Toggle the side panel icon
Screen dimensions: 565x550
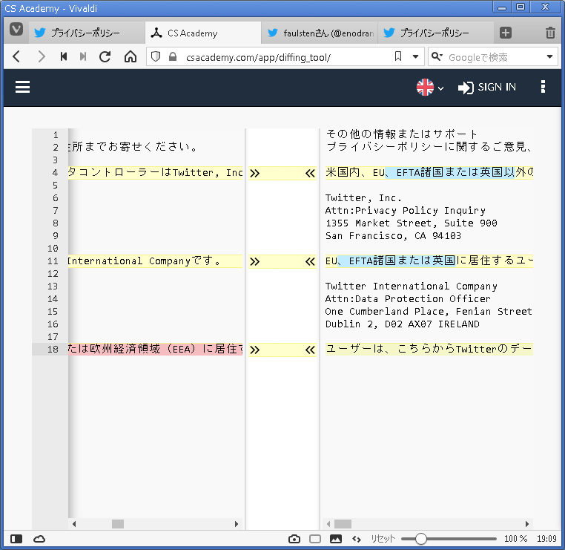coord(16,539)
